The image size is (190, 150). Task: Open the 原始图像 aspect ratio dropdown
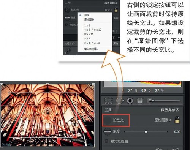(163, 120)
